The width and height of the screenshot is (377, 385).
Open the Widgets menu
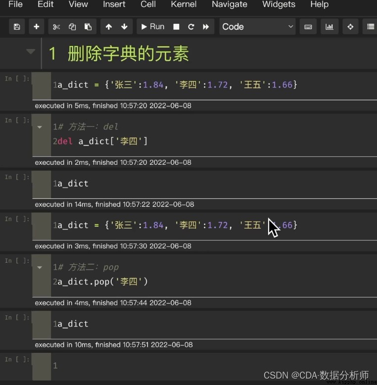click(279, 4)
